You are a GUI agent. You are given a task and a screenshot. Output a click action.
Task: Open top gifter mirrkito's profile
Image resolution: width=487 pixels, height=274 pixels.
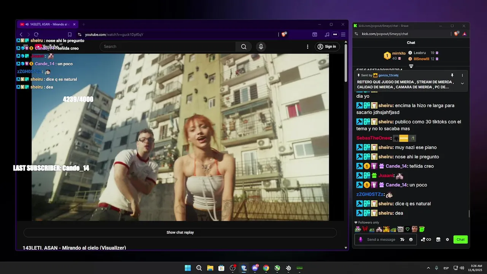[399, 53]
